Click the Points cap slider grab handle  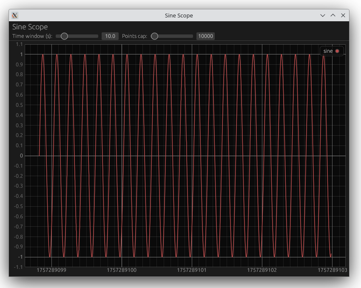[x=155, y=36]
